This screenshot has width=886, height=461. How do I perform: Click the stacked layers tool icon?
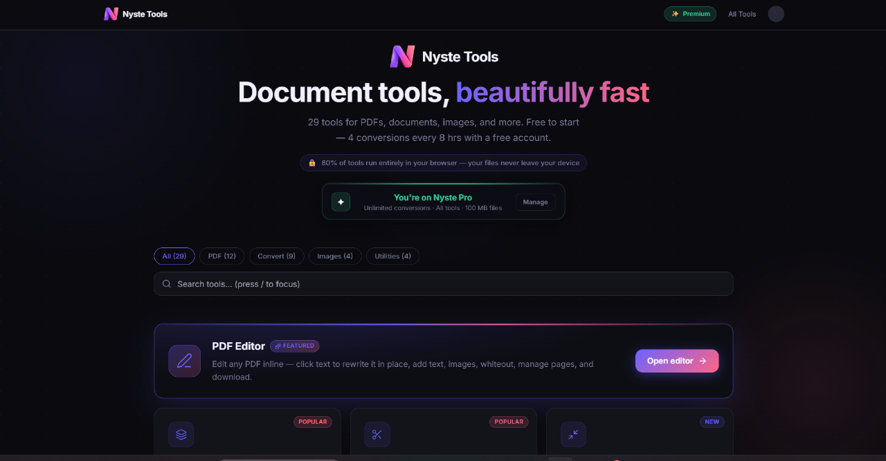[x=181, y=435]
